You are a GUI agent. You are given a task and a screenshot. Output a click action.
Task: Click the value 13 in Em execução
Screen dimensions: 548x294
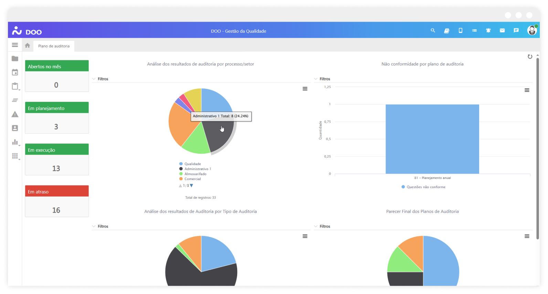pos(56,168)
